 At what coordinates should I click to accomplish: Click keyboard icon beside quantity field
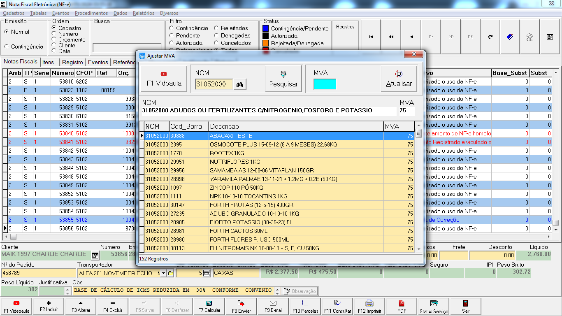pos(207,273)
